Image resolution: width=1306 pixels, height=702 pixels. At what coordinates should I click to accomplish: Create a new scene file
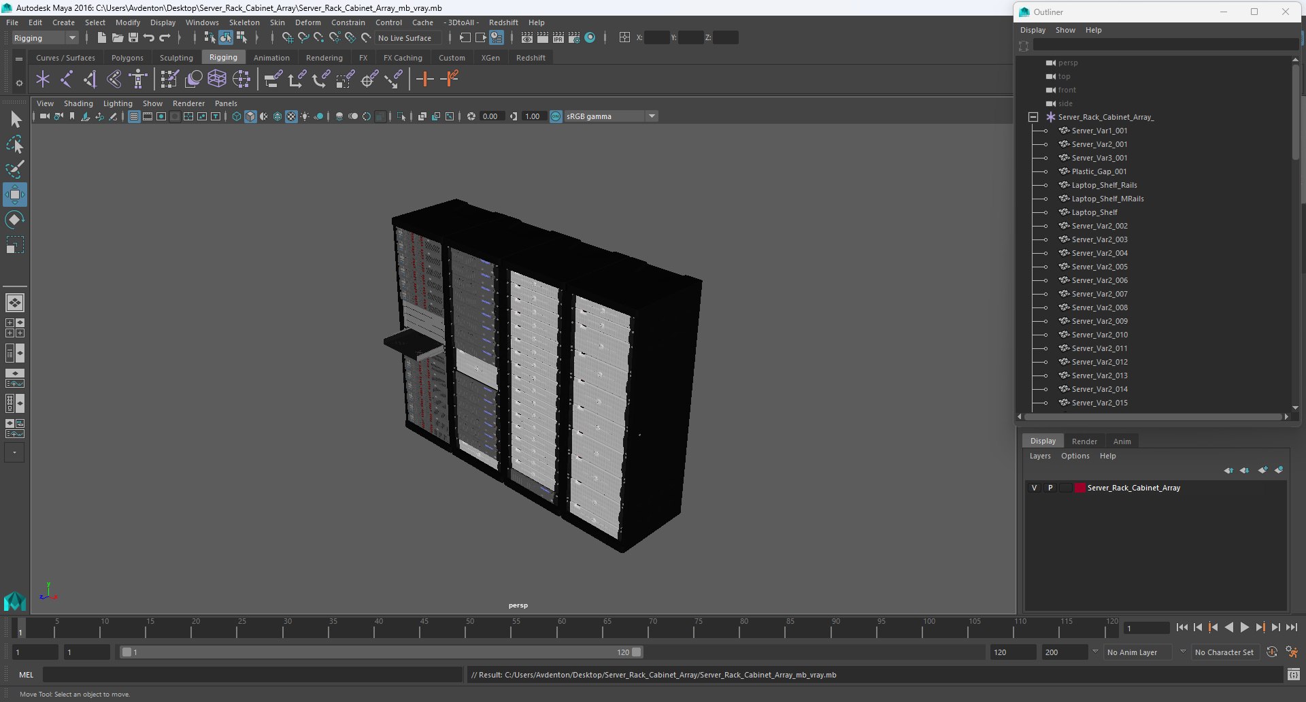pyautogui.click(x=101, y=38)
